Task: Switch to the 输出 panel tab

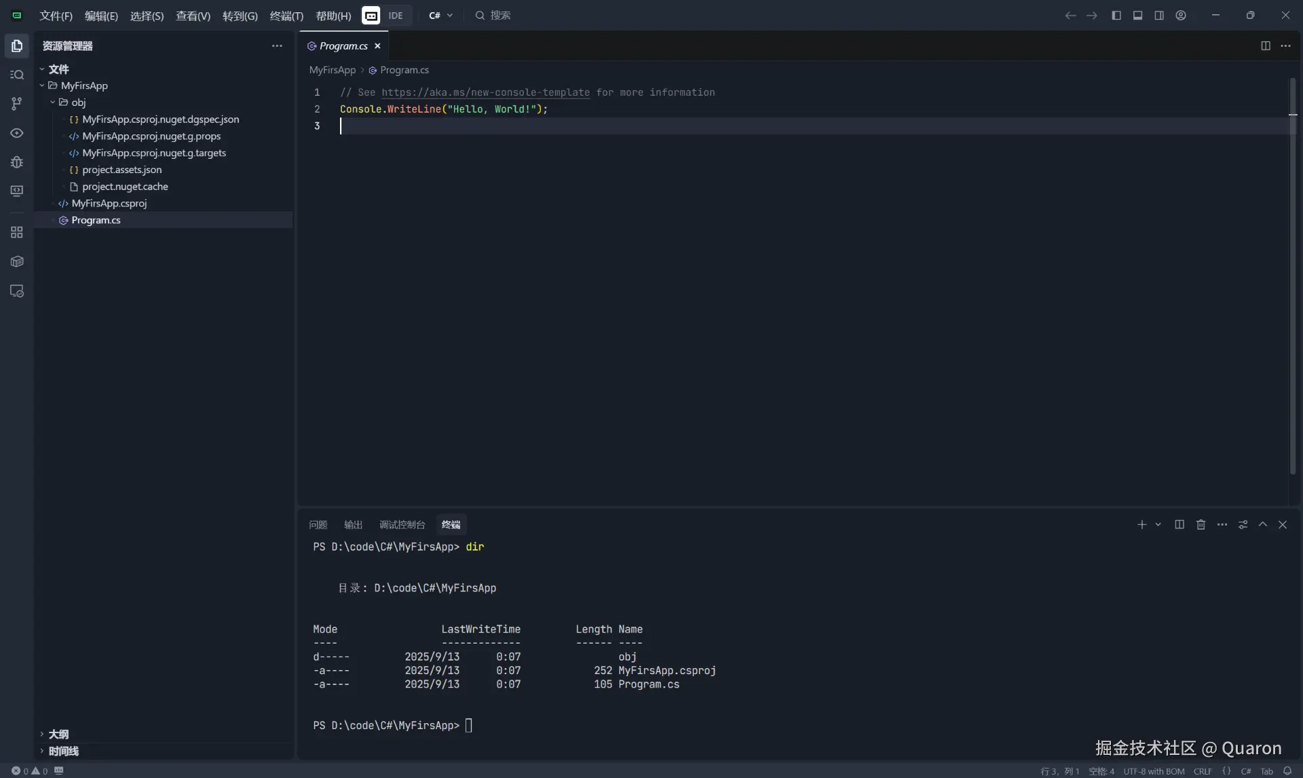Action: pos(353,525)
